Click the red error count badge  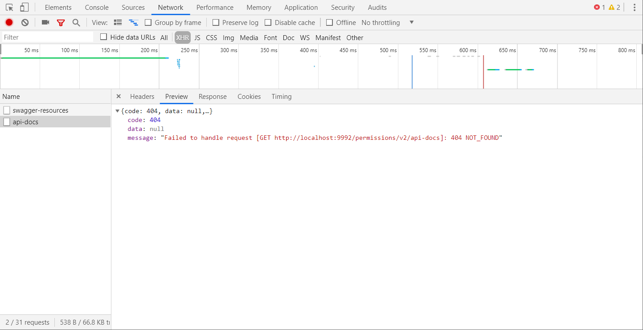pyautogui.click(x=599, y=8)
